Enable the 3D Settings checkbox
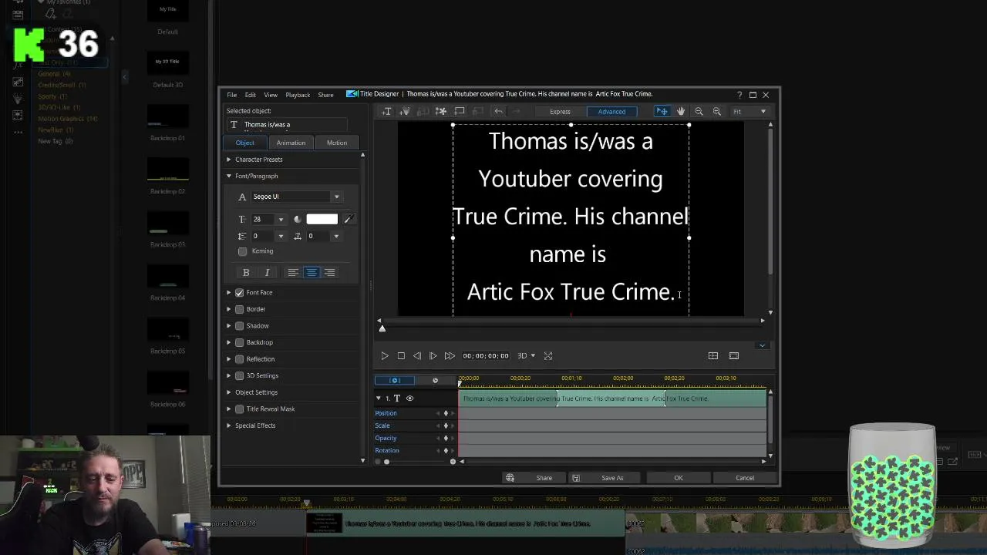987x555 pixels. point(240,375)
